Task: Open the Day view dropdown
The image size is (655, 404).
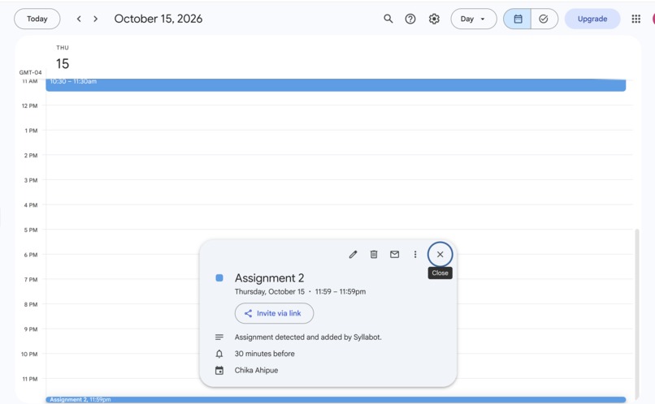Action: click(x=474, y=19)
